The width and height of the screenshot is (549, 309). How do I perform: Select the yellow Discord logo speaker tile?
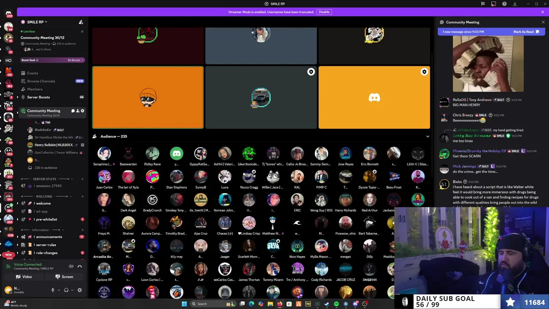[374, 97]
